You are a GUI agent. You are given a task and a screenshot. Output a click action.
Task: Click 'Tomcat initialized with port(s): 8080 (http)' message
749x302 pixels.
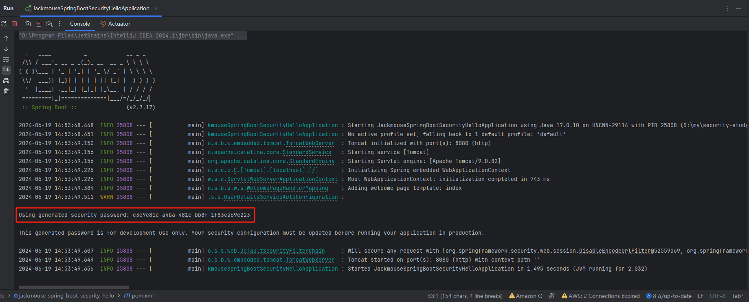419,143
